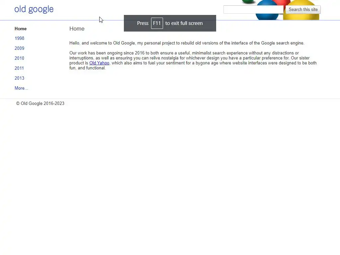Click the © Old Google 2016-2023 footer text
The image size is (340, 255).
tap(40, 104)
